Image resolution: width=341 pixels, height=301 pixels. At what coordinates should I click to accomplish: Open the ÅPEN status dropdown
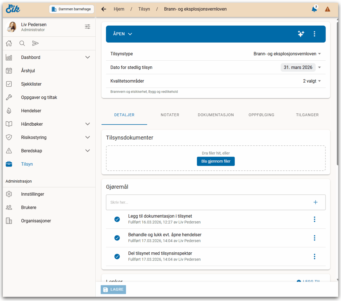point(122,34)
